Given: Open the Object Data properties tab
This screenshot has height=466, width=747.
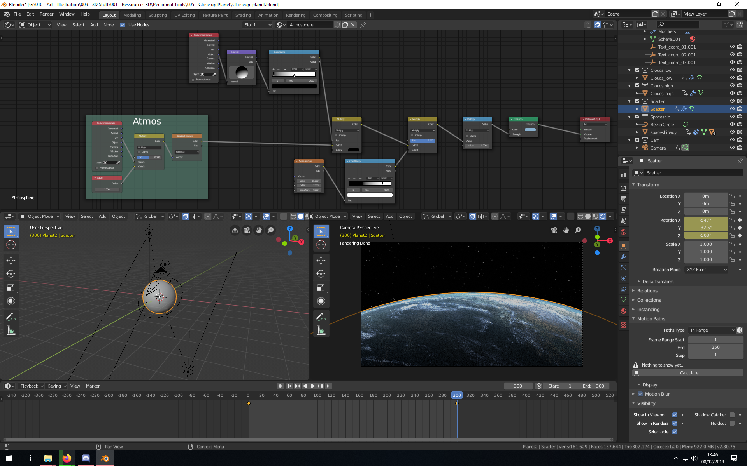Looking at the screenshot, I should (x=624, y=300).
